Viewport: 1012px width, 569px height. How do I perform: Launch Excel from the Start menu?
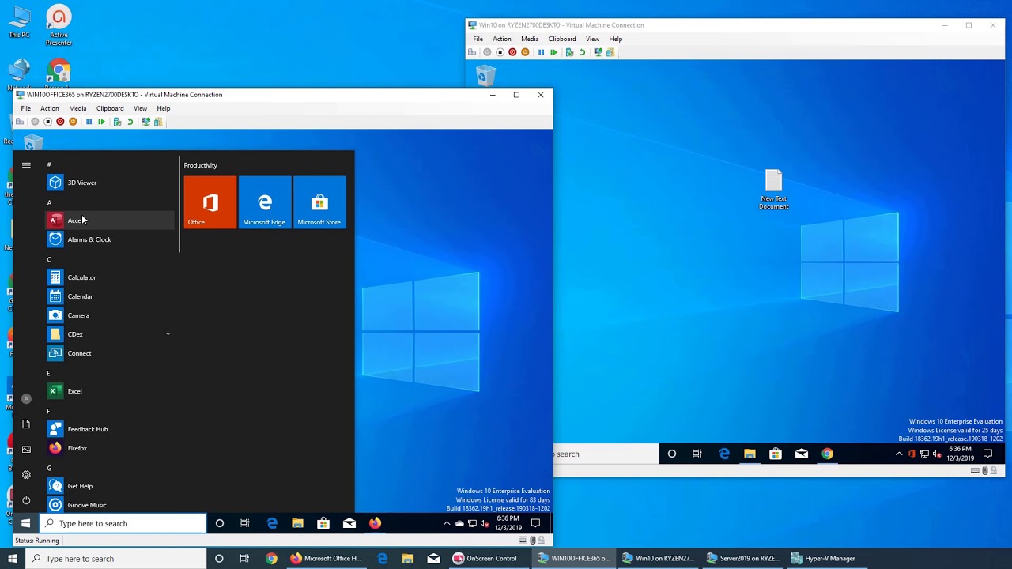109,391
